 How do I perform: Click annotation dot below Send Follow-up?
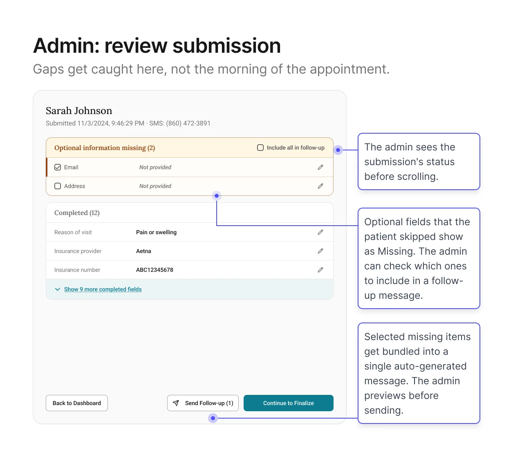(213, 418)
